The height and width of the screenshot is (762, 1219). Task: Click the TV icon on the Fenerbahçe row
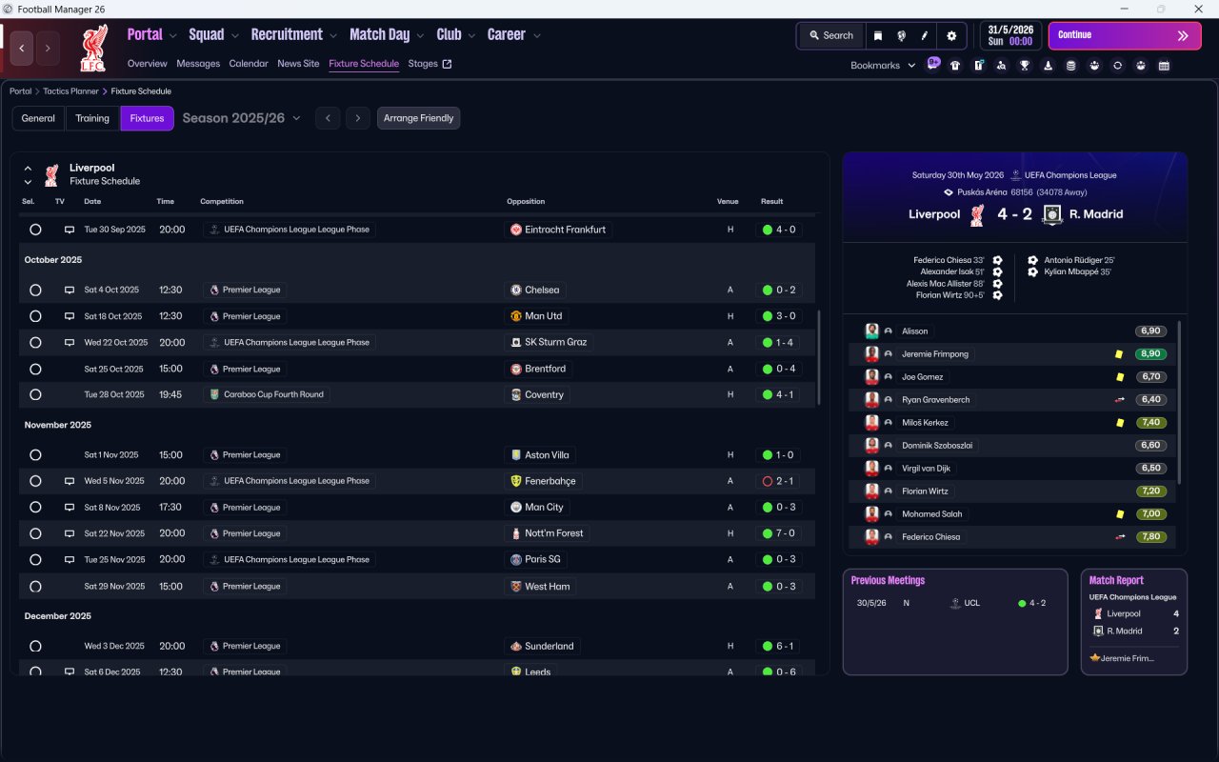tap(69, 481)
